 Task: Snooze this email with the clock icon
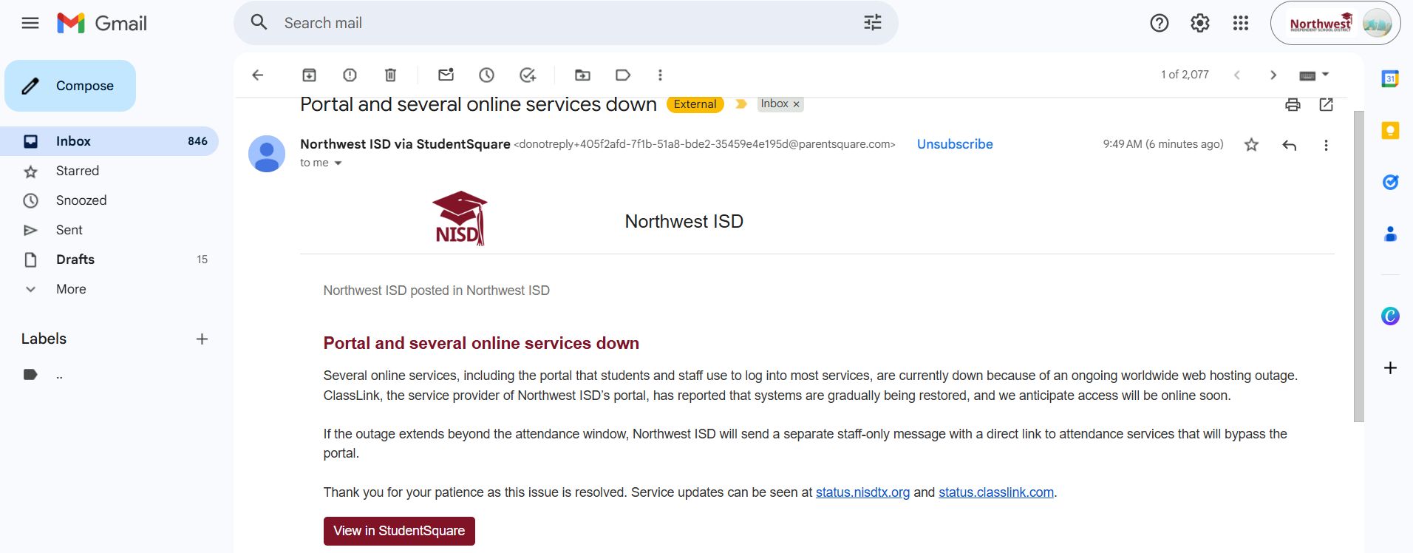coord(486,75)
